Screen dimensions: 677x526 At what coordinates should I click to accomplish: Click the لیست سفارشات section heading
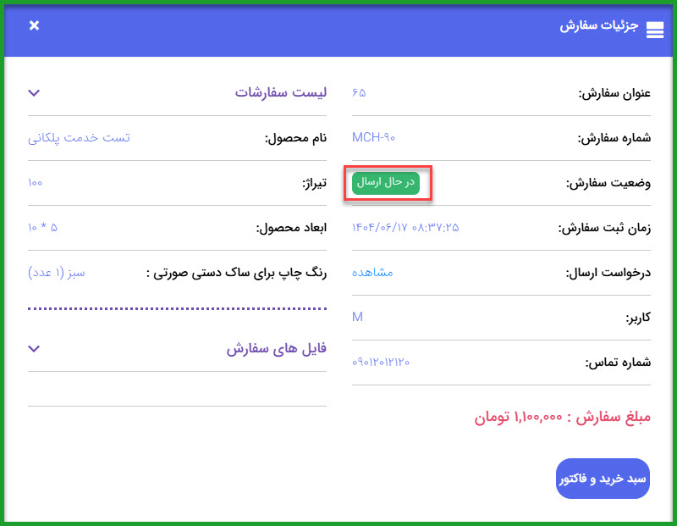click(280, 92)
